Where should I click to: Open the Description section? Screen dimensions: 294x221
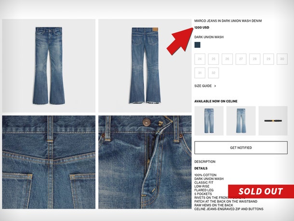pyautogui.click(x=205, y=162)
